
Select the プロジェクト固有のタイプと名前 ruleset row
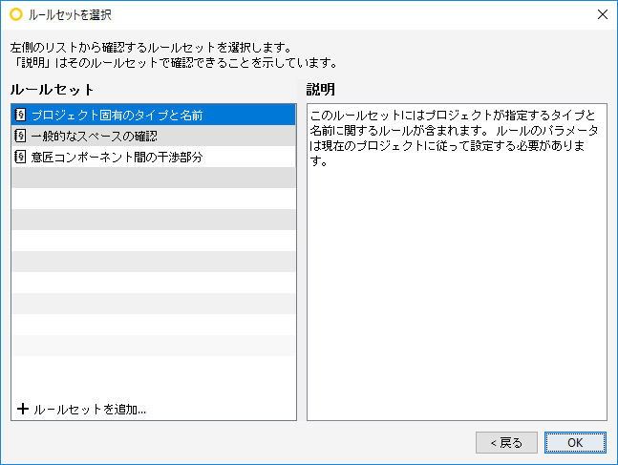[154, 115]
